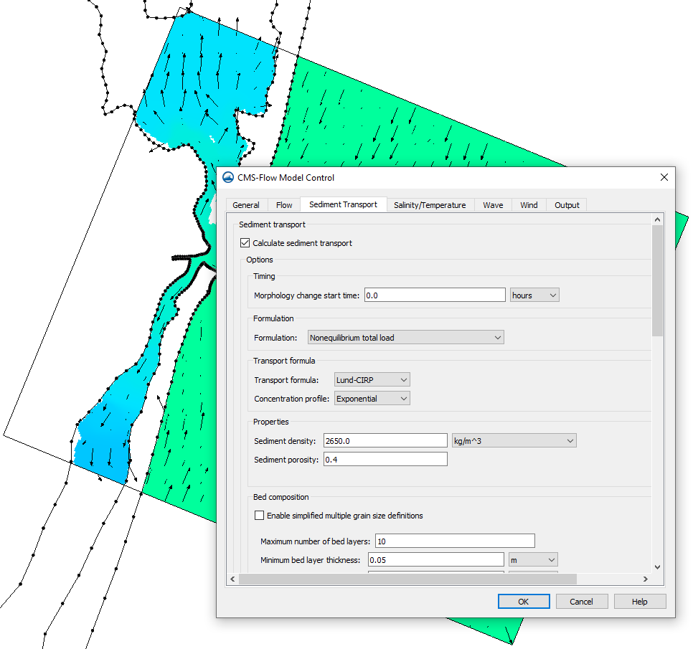The image size is (693, 649).
Task: Open the bed layer thickness units dropdown
Action: tap(533, 559)
